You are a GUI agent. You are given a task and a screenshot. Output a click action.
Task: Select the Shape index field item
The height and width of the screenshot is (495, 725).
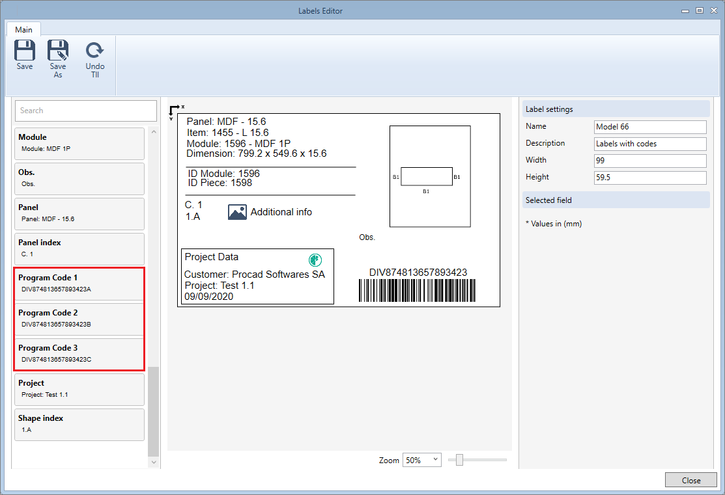(x=79, y=424)
